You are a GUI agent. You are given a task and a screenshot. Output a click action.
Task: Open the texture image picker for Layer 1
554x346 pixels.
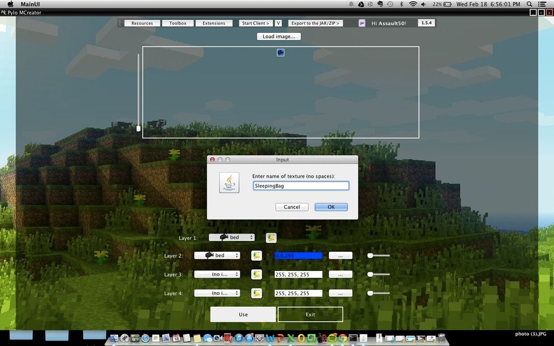[271, 238]
